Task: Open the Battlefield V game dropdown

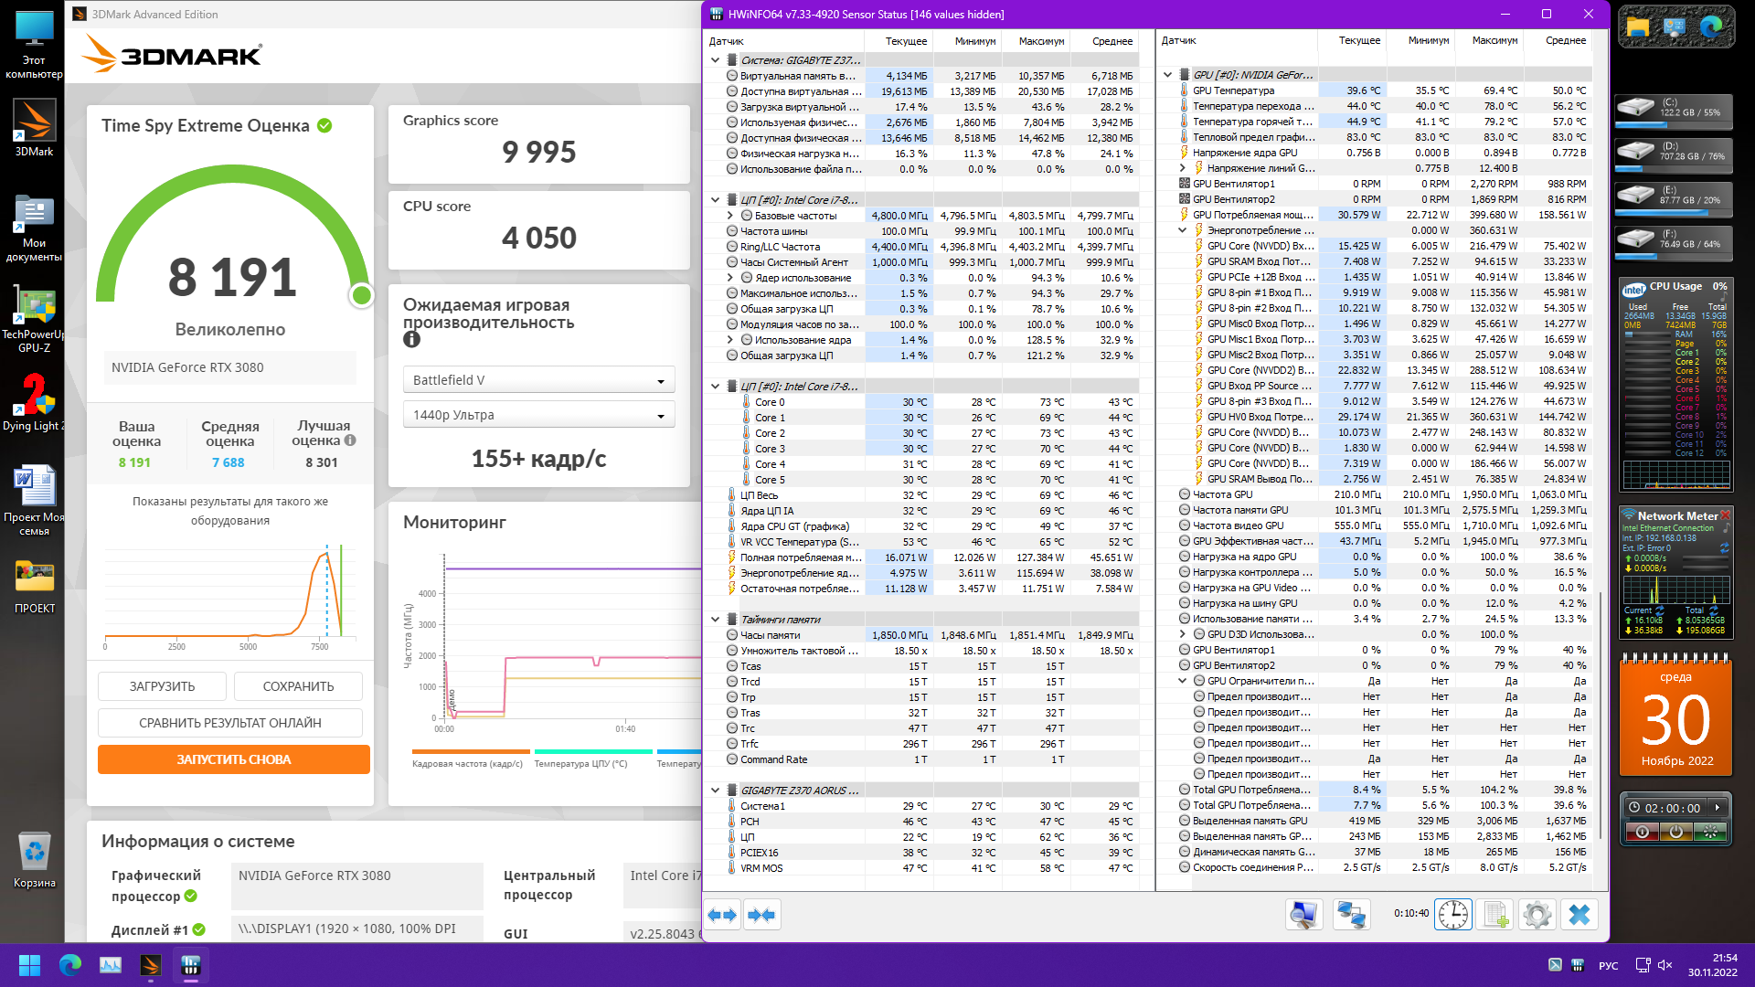Action: pos(538,380)
